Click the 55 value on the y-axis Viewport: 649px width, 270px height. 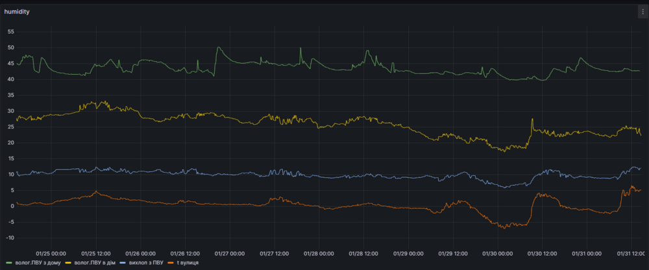tap(11, 32)
